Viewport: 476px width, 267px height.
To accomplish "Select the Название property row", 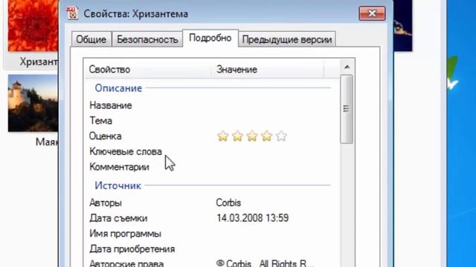I will point(212,105).
